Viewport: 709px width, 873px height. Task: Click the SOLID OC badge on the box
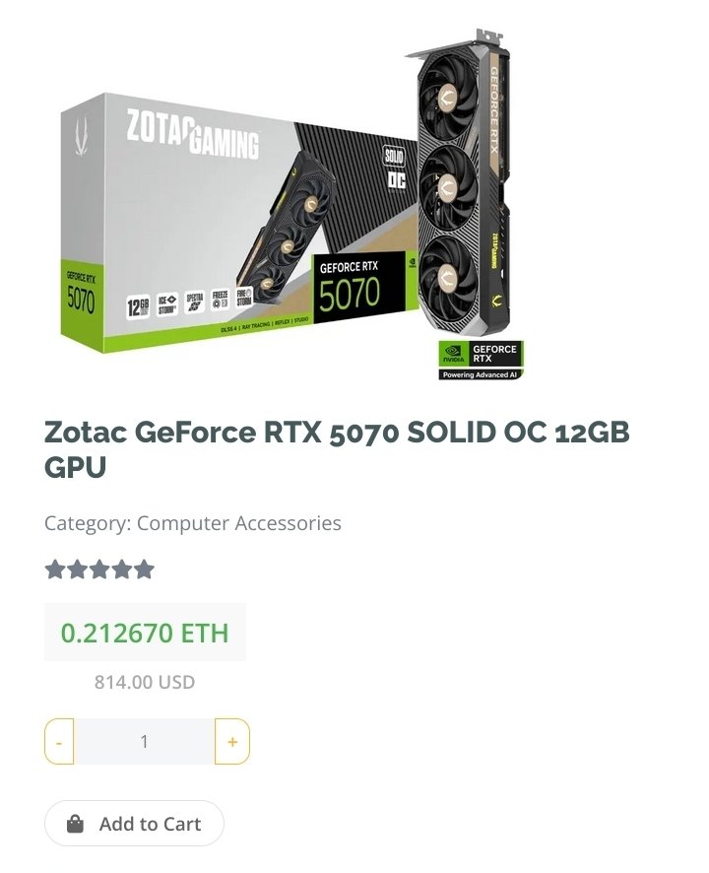395,168
